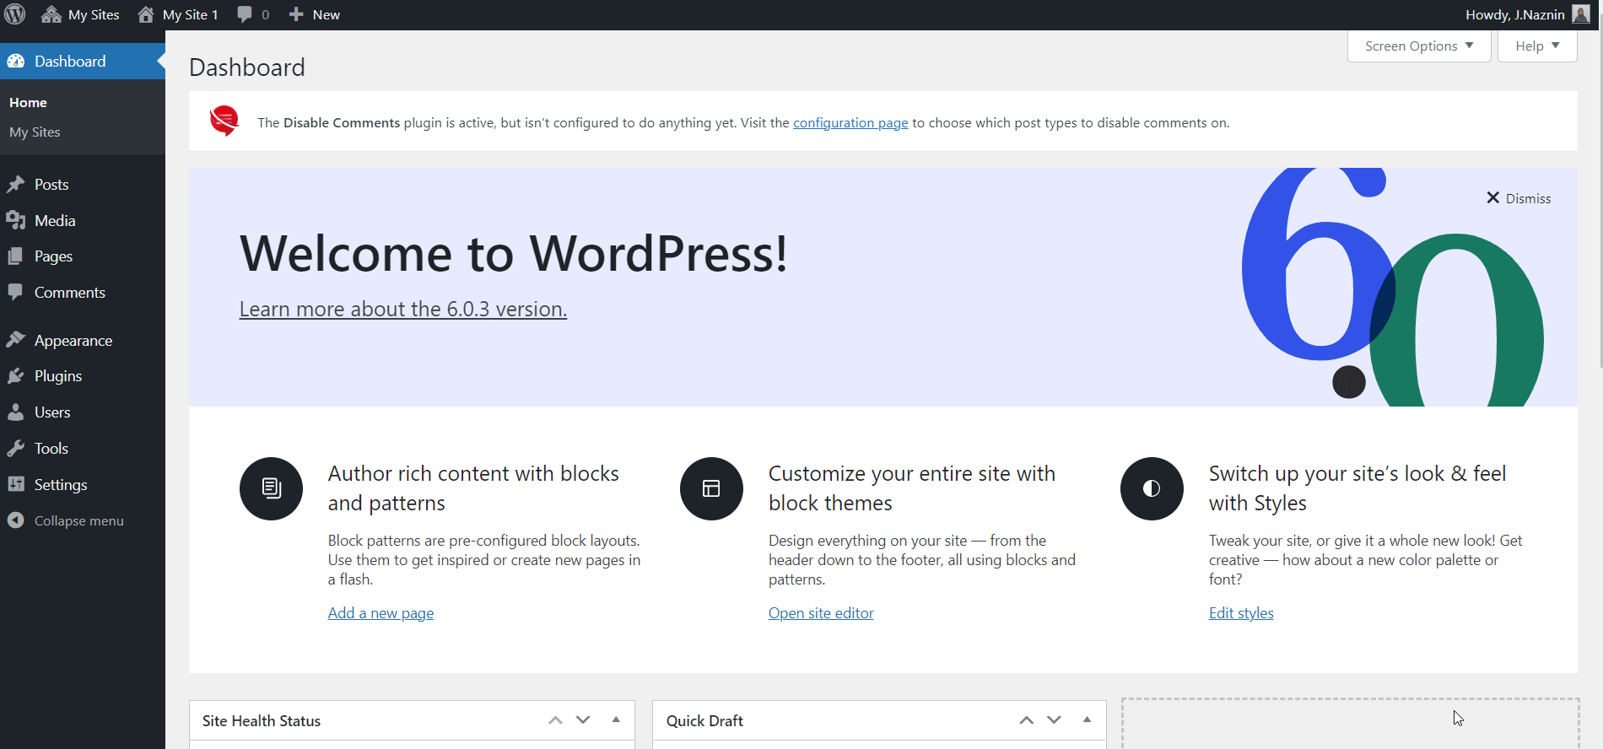1603x749 pixels.
Task: Toggle Quick Draft panel collapse
Action: pos(1087,719)
